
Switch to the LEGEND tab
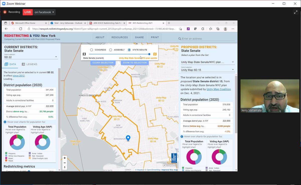coord(29,64)
